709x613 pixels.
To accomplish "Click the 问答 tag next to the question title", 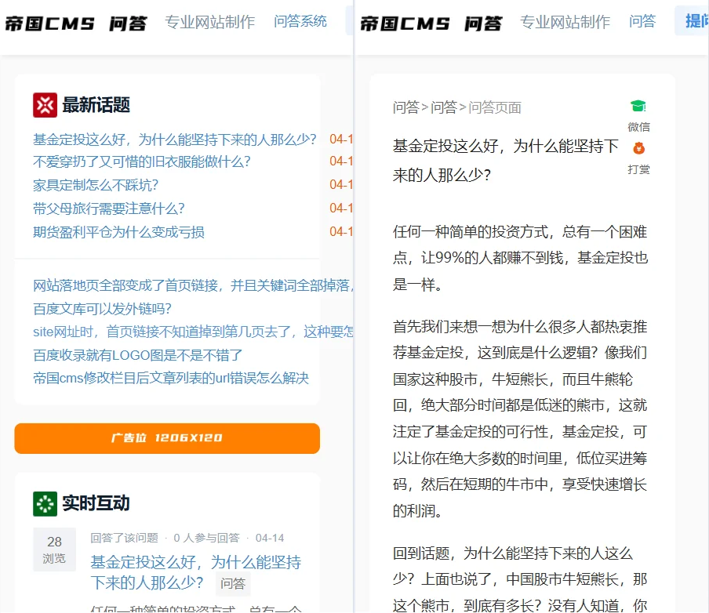I will (233, 584).
